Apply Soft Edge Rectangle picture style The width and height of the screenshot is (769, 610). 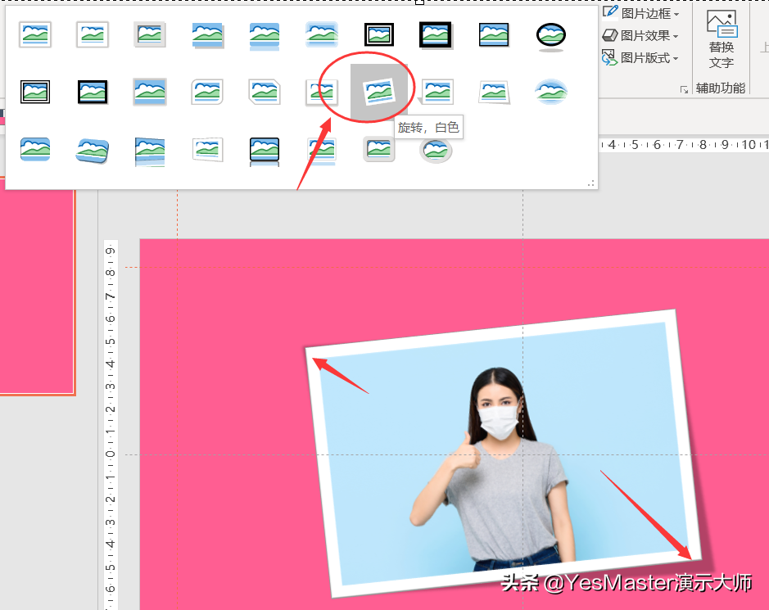tap(322, 35)
